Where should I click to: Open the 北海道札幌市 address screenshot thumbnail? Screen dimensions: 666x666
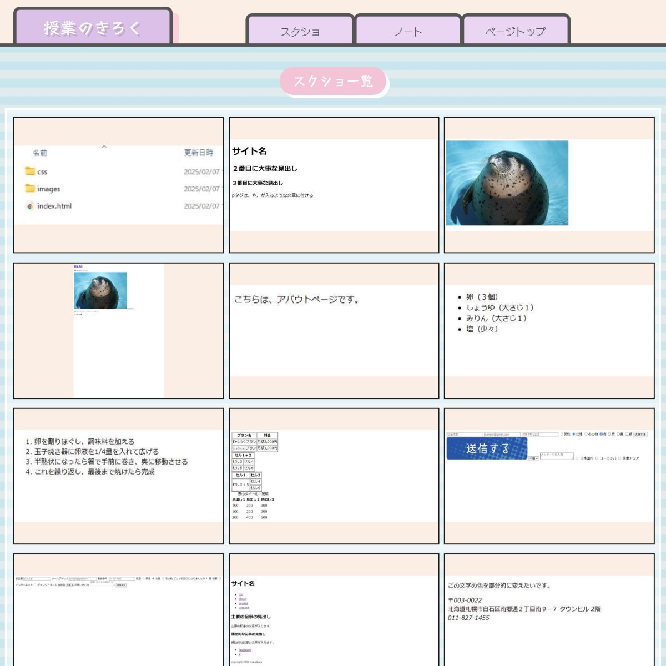(549, 610)
